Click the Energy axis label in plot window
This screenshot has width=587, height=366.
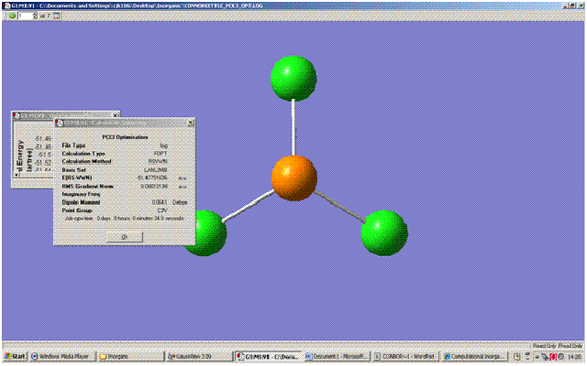(20, 156)
